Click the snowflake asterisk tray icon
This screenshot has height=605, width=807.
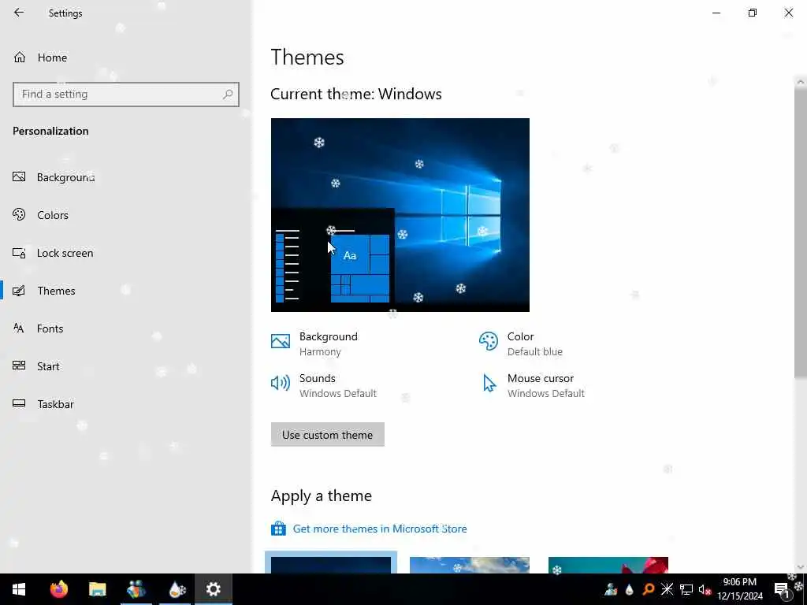coord(667,589)
